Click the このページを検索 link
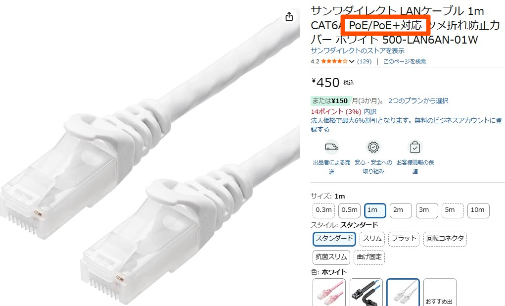 [x=405, y=61]
